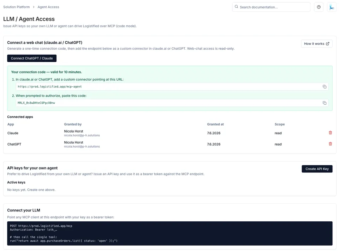Click the email under ChatGPT's granter
The image size is (339, 252).
pos(82,147)
